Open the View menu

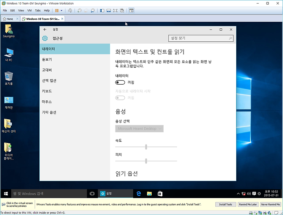[x=21, y=11]
